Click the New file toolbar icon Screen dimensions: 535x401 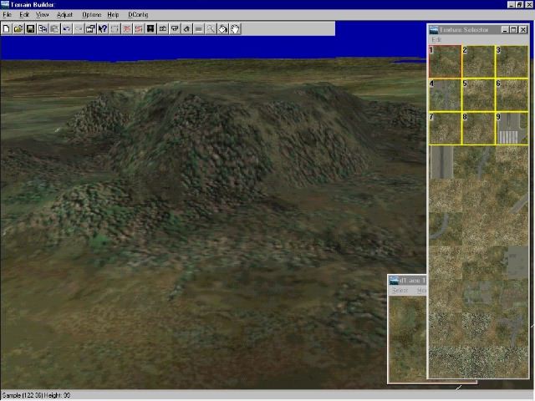click(x=7, y=28)
